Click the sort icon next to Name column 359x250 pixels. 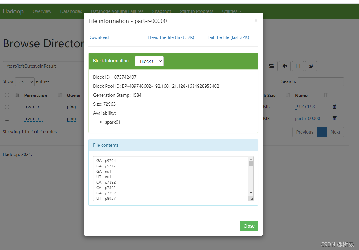tap(325, 95)
